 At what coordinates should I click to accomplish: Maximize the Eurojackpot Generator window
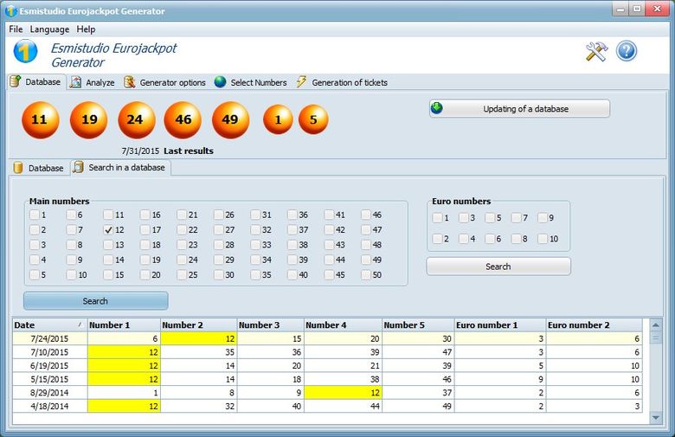[x=637, y=9]
